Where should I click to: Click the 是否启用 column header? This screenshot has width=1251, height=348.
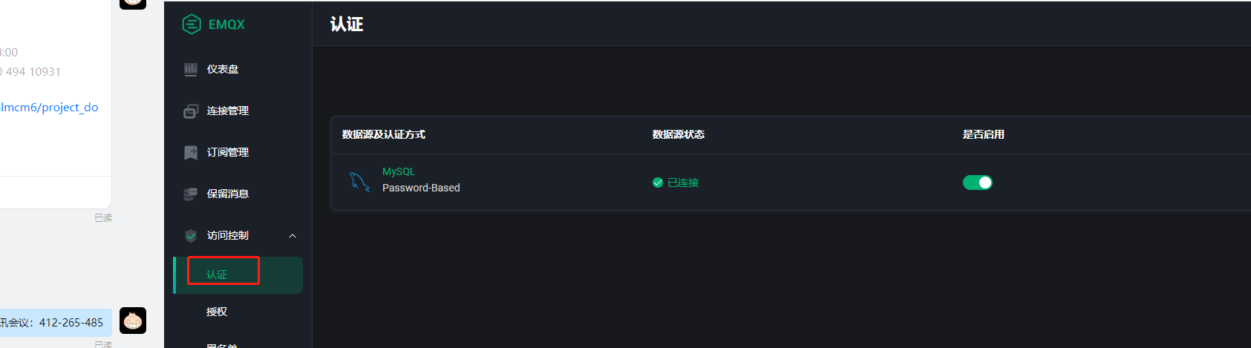pyautogui.click(x=983, y=134)
